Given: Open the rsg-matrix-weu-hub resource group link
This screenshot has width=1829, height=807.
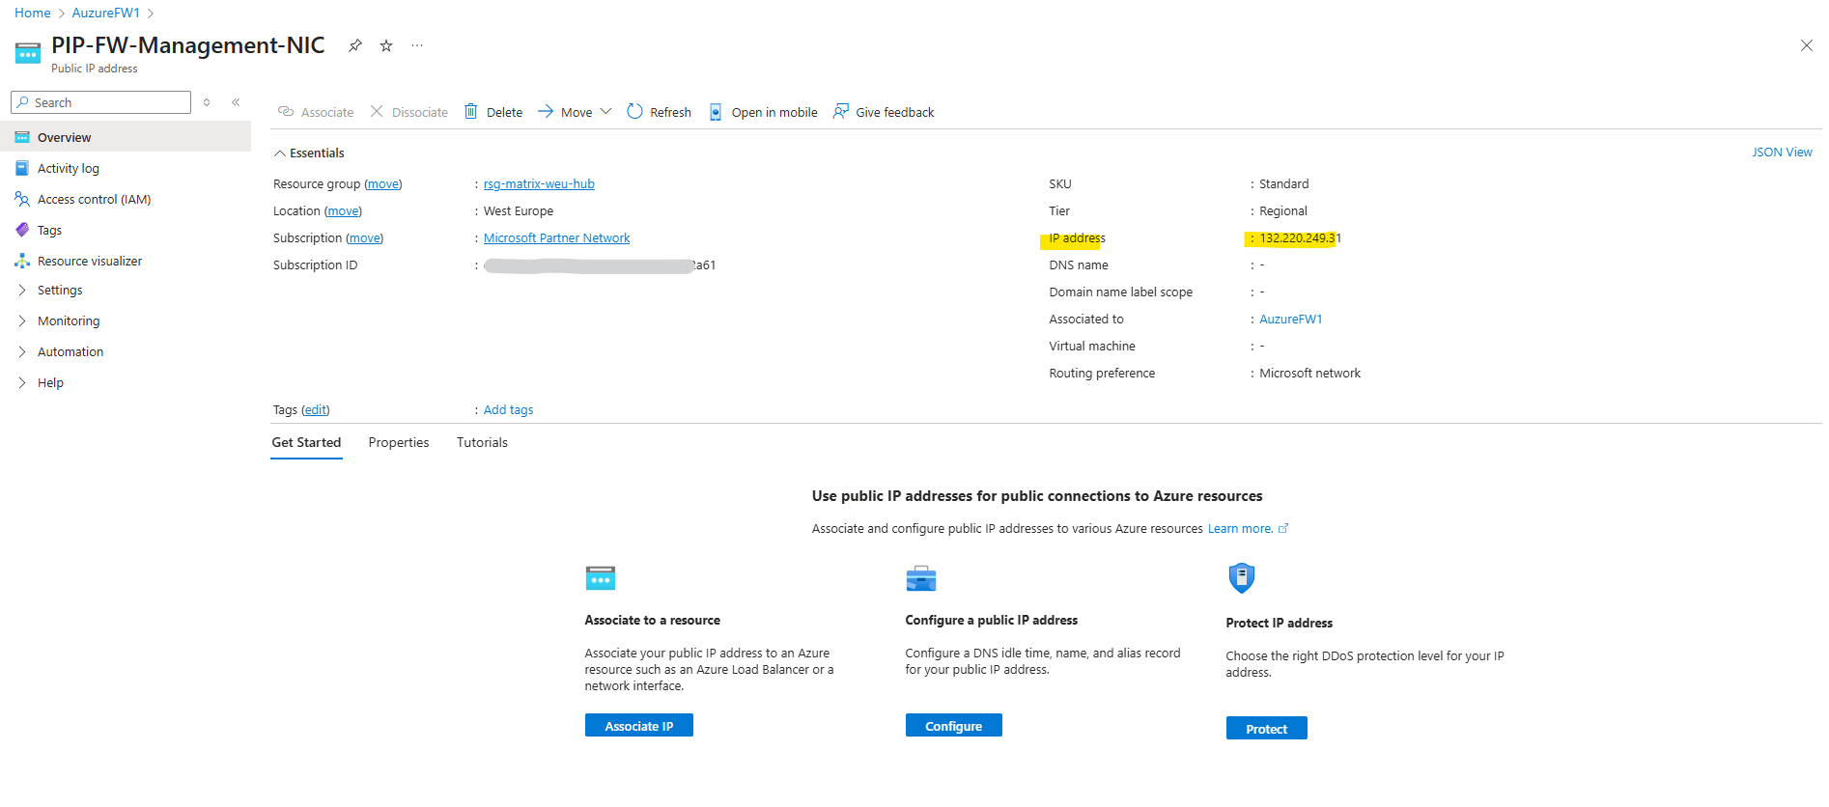Looking at the screenshot, I should [x=539, y=183].
